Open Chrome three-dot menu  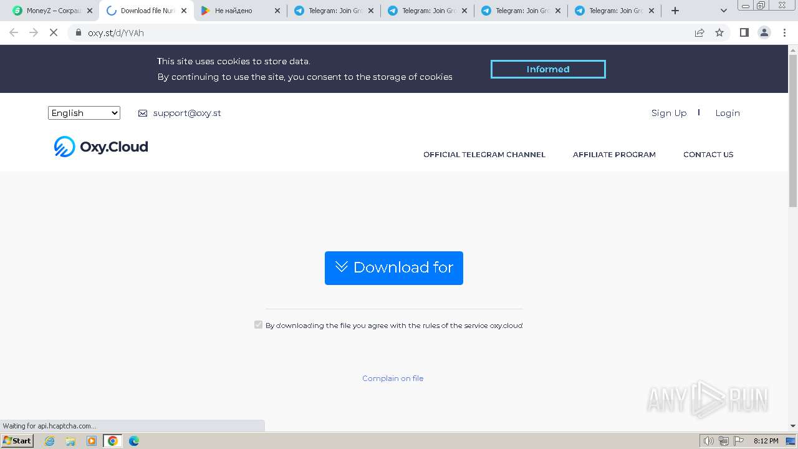784,32
